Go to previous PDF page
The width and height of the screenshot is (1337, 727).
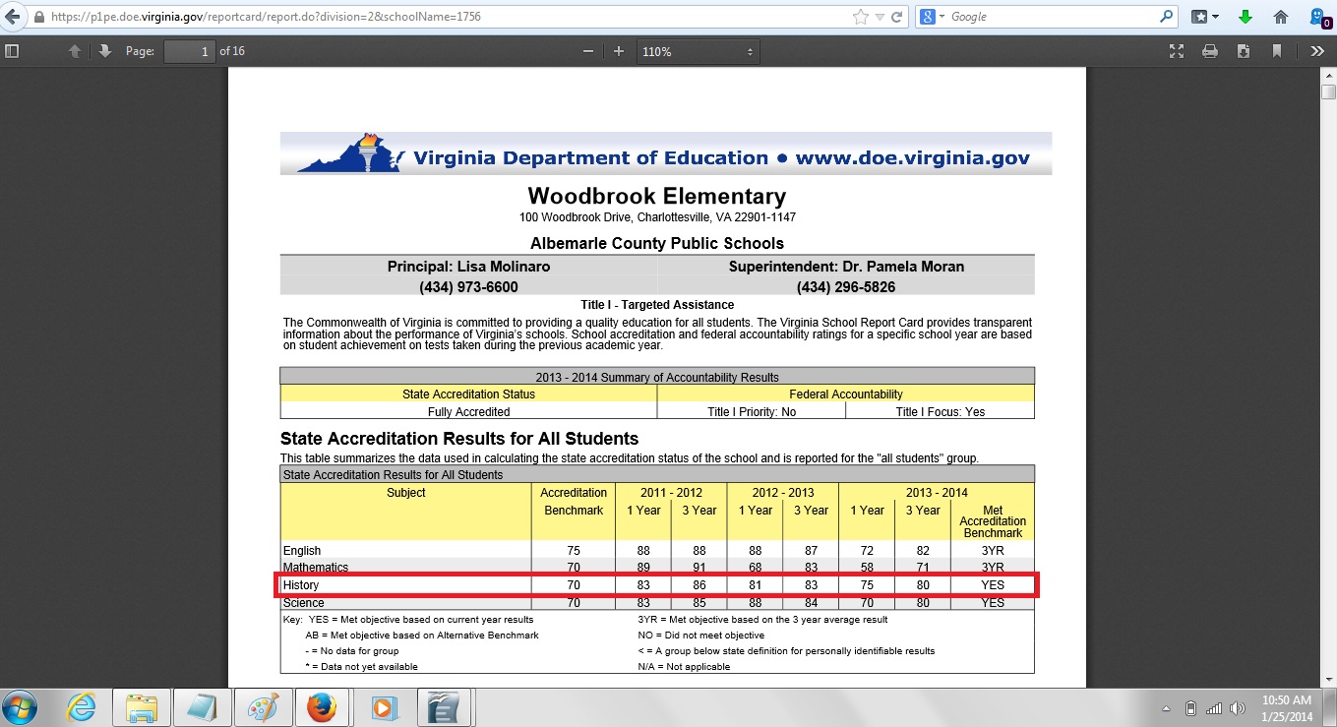tap(75, 51)
